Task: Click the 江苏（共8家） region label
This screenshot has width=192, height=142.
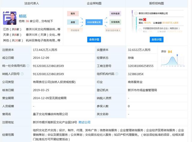Action: (x=12, y=29)
